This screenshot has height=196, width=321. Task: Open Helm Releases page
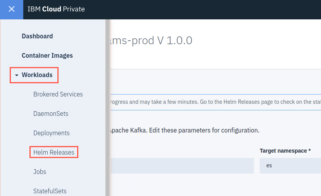pyautogui.click(x=54, y=152)
